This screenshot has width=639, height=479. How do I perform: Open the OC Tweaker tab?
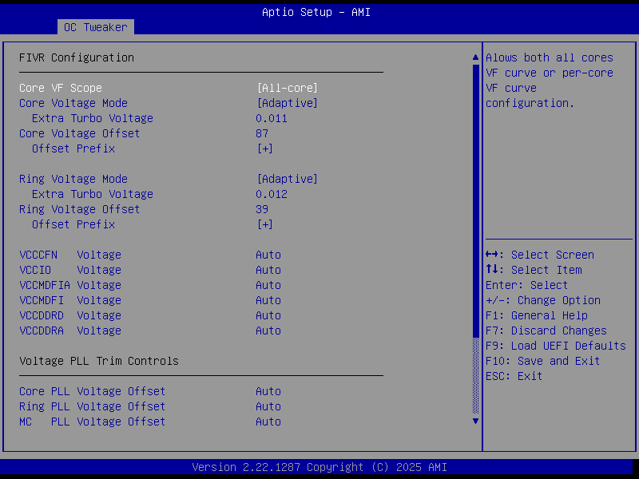[x=95, y=27]
